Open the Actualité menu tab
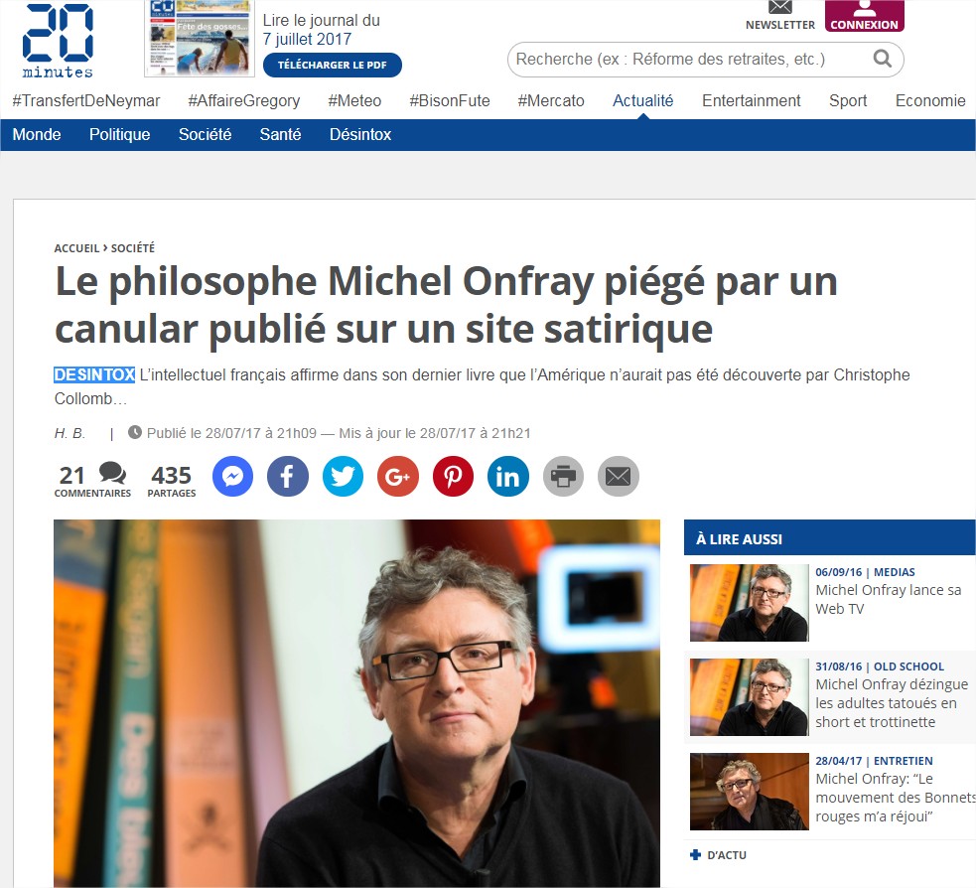This screenshot has height=888, width=976. point(643,101)
